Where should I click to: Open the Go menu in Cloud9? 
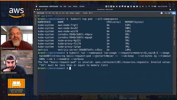tap(60, 13)
